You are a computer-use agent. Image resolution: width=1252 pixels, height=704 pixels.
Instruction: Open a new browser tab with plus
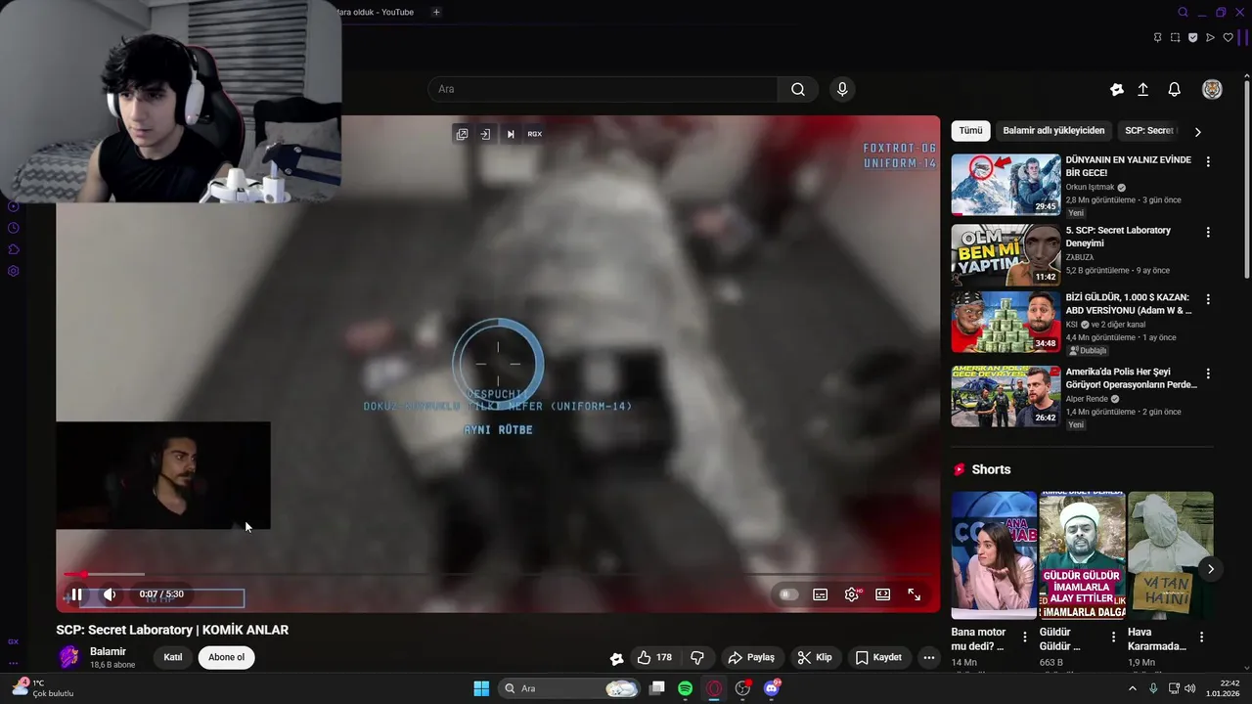point(436,12)
